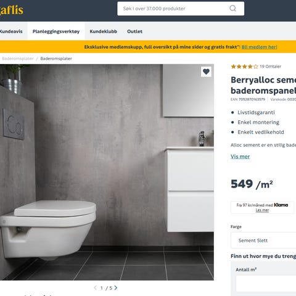Open the Kundeavis menu item
This screenshot has height=296, width=296.
pos(11,31)
